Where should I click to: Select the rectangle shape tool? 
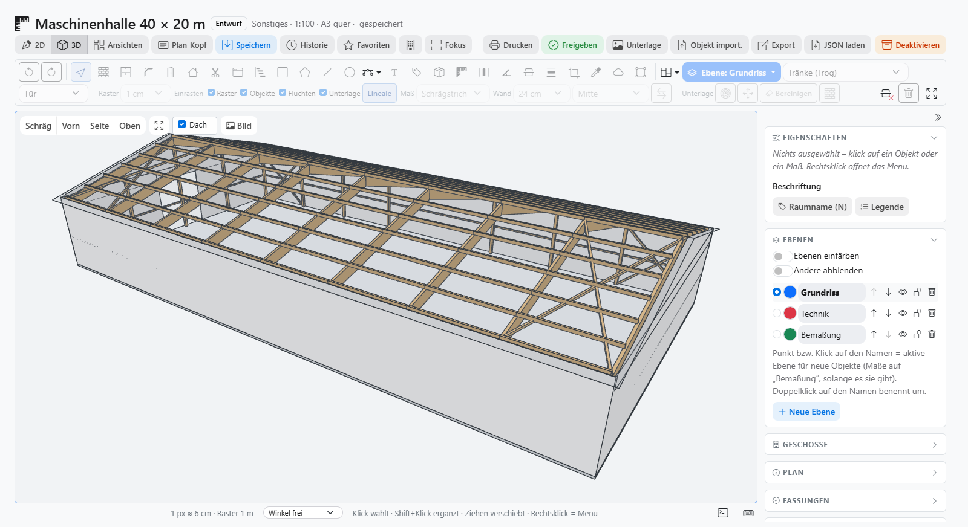[x=283, y=72]
